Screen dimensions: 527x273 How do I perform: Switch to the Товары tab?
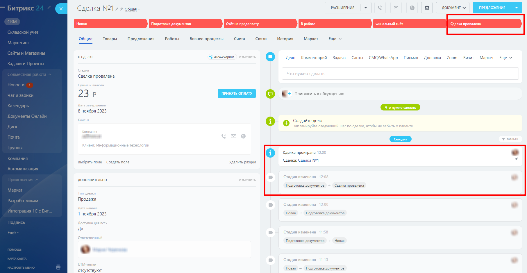pos(110,39)
